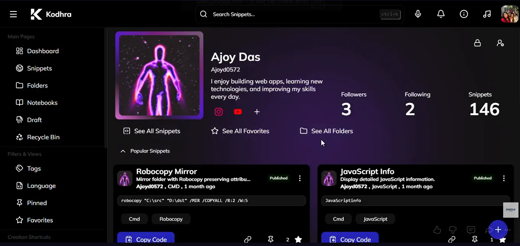The width and height of the screenshot is (520, 246).
Task: Click the microphone voice search icon
Action: point(418,14)
